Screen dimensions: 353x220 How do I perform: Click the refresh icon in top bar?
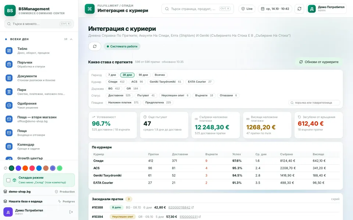299,9
